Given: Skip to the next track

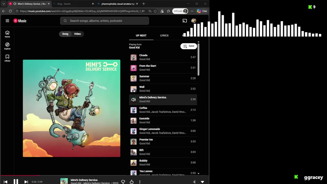Looking at the screenshot, I should pyautogui.click(x=26, y=182).
